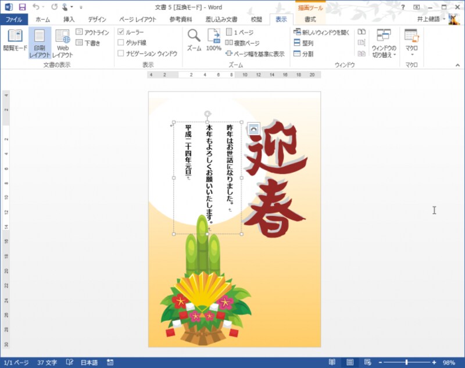Uncheck the ルーラー checkbox

pyautogui.click(x=121, y=32)
